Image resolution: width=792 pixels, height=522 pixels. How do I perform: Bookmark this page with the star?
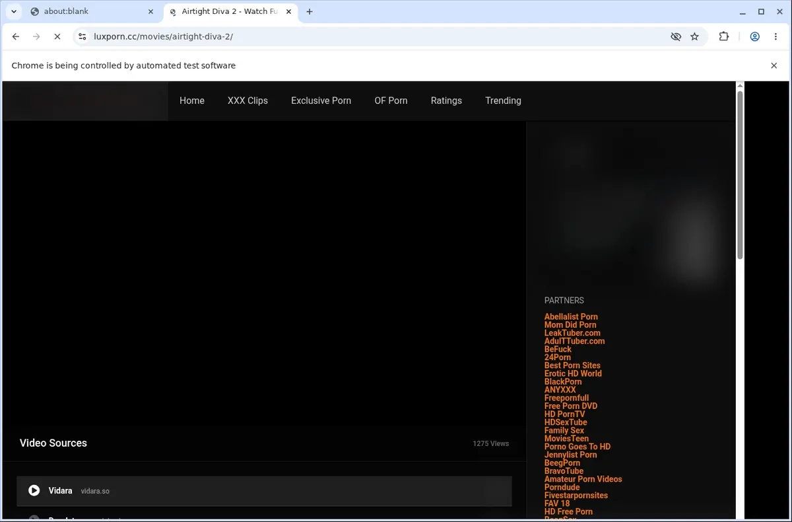click(x=694, y=36)
